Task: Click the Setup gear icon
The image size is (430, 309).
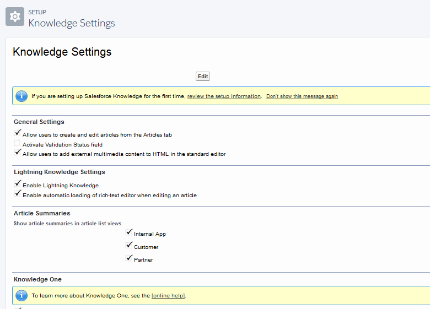Action: point(15,17)
